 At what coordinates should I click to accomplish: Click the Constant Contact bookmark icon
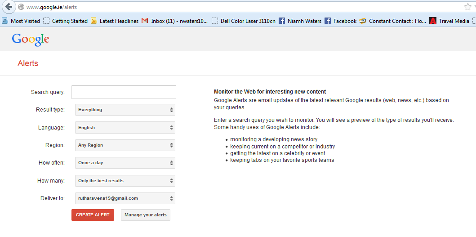362,21
